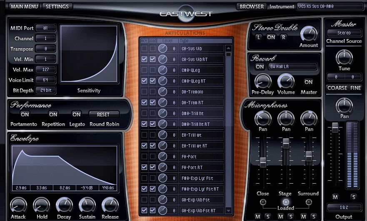Open the Main Menu
The height and width of the screenshot is (221, 367).
pos(24,7)
